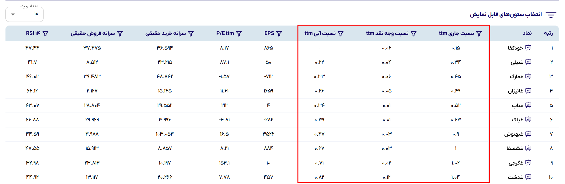
Task: Open filter for سرانه خرید حقیقی column
Action: point(191,33)
